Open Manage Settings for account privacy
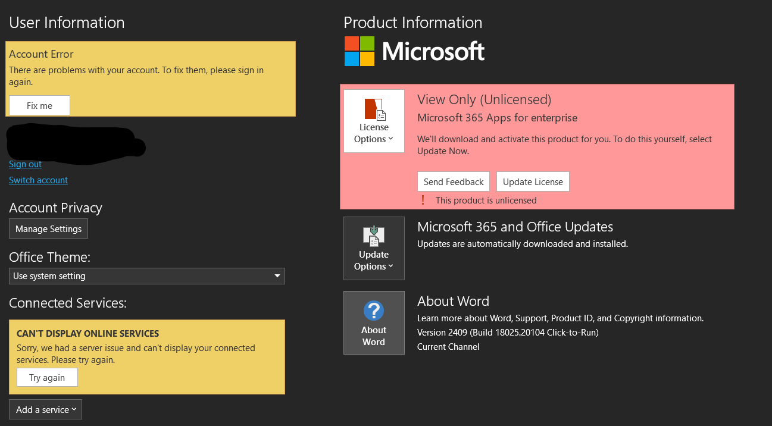The width and height of the screenshot is (772, 426). 48,228
